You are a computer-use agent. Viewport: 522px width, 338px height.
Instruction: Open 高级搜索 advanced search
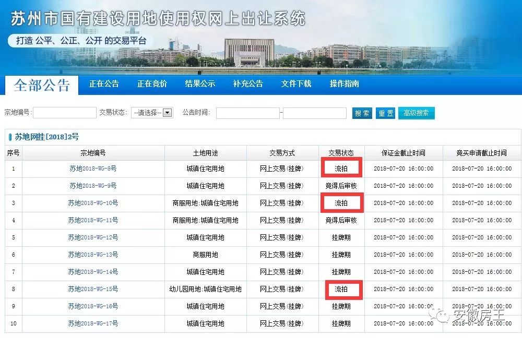416,113
